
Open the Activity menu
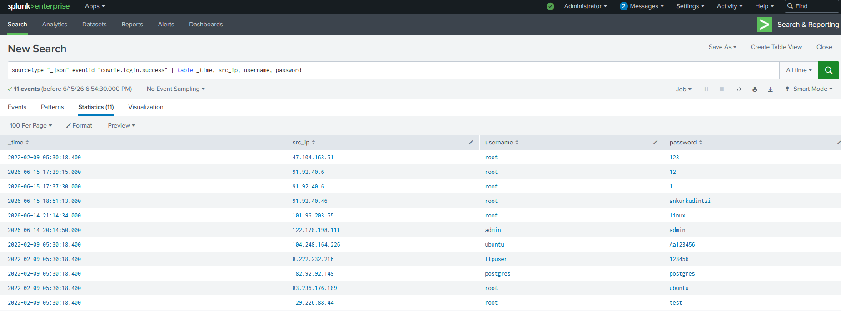730,6
